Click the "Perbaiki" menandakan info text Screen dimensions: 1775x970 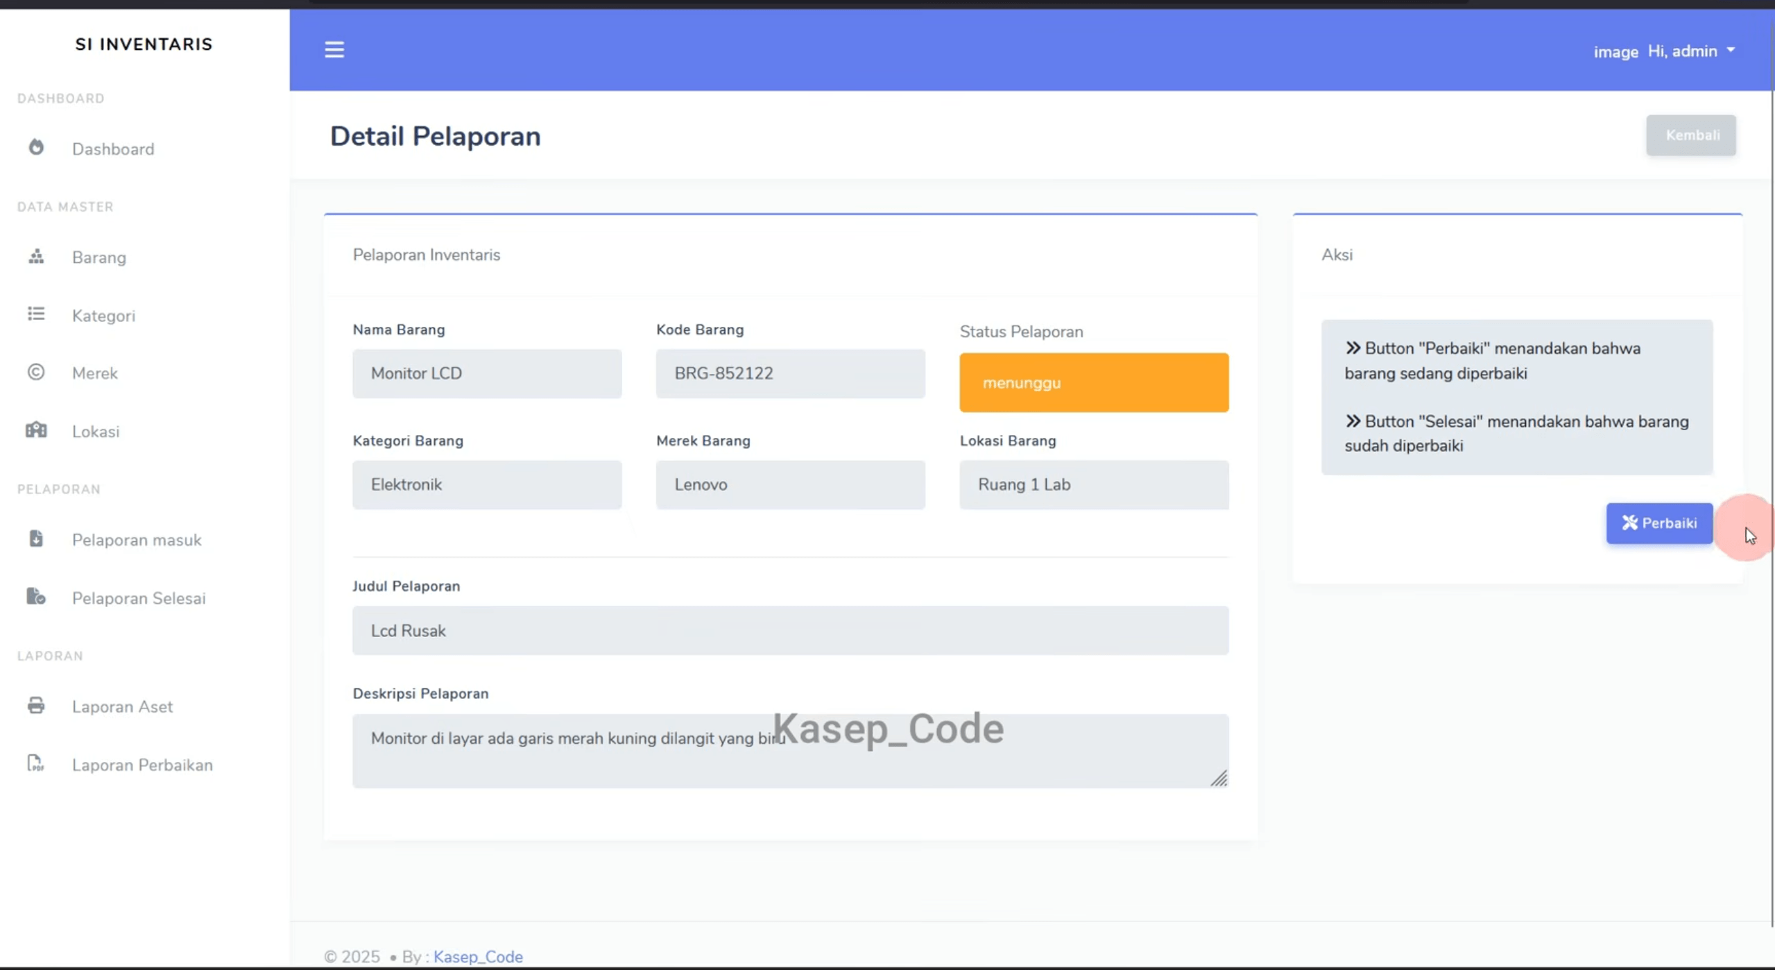click(1493, 361)
